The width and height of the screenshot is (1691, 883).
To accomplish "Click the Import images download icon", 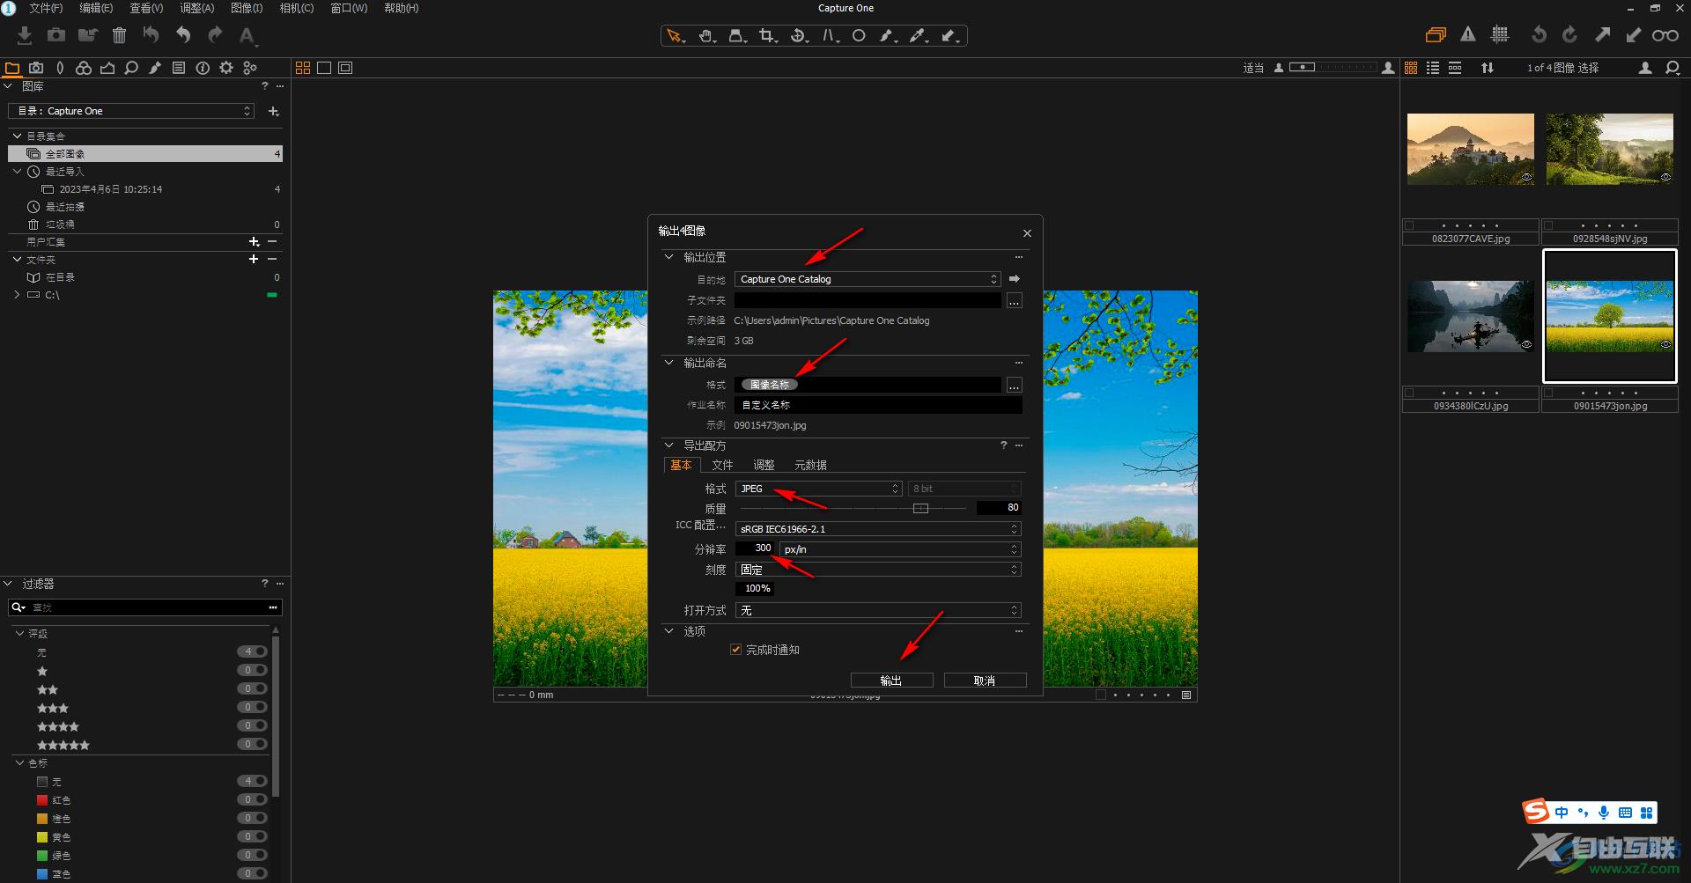I will point(25,35).
